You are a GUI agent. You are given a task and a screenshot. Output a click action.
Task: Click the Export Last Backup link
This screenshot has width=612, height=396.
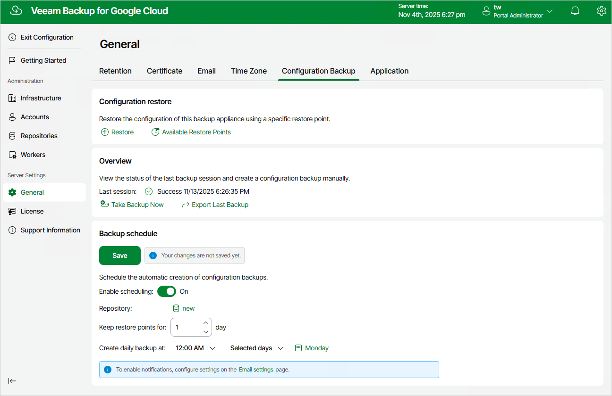tap(220, 205)
